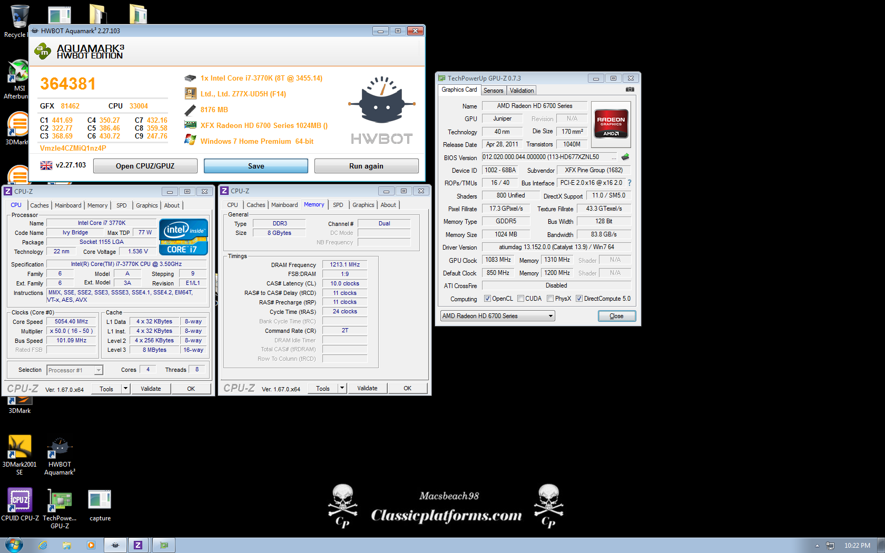
Task: Click Validate in the left CPU-Z window
Action: pos(151,389)
